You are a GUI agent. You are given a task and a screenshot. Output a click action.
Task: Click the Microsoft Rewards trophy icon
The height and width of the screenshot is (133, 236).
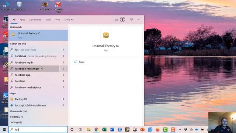[122, 20]
